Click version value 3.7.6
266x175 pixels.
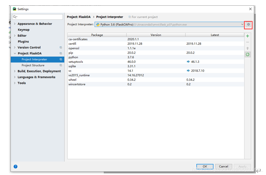pos(131,57)
